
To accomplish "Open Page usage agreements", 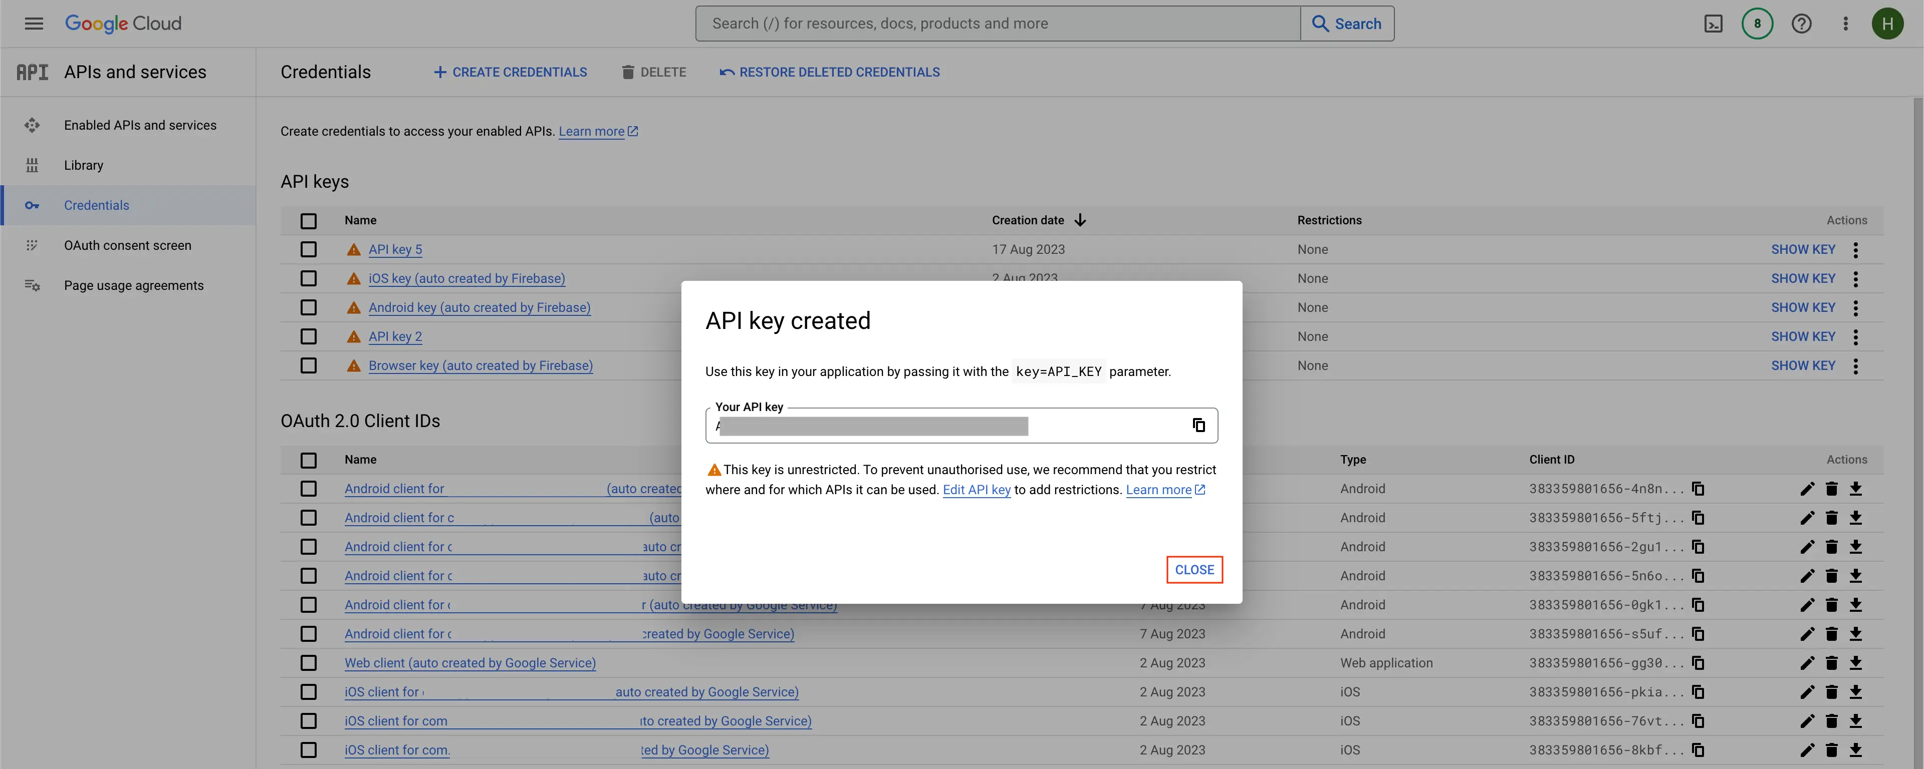I will coord(128,286).
